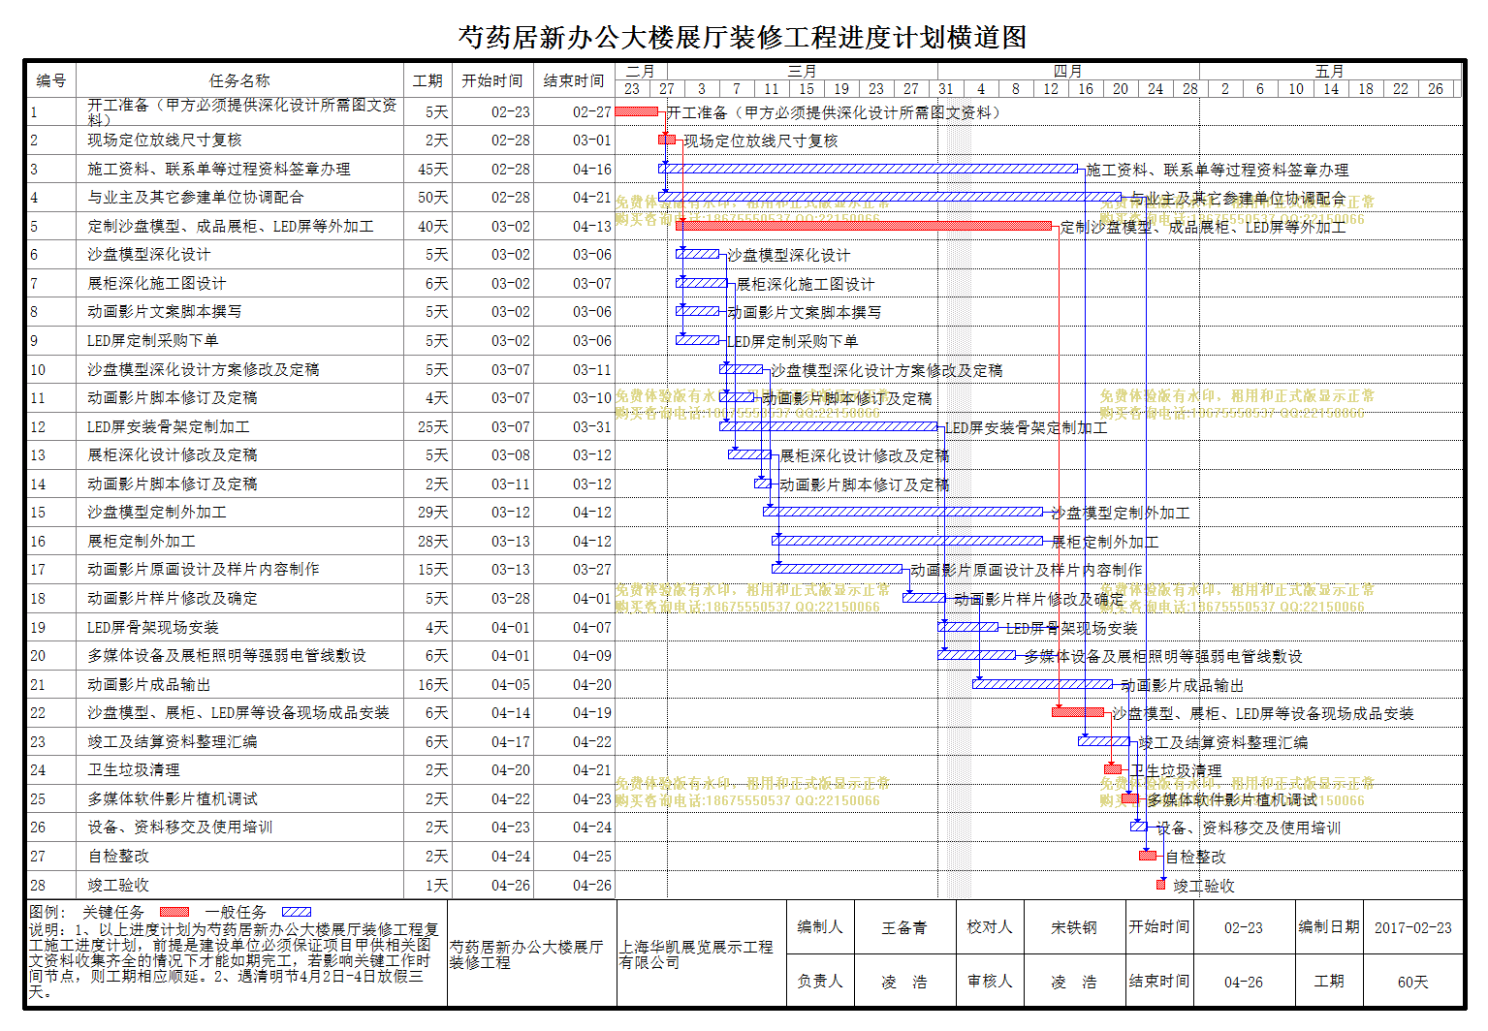Select task name 展柜深化施工图设计 in row 7
Viewport: 1488px width, 1031px height.
156,283
